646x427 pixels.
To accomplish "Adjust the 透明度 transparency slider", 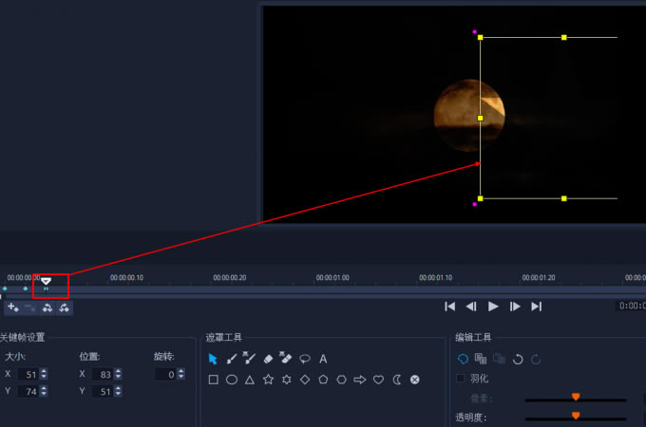I will click(x=575, y=416).
